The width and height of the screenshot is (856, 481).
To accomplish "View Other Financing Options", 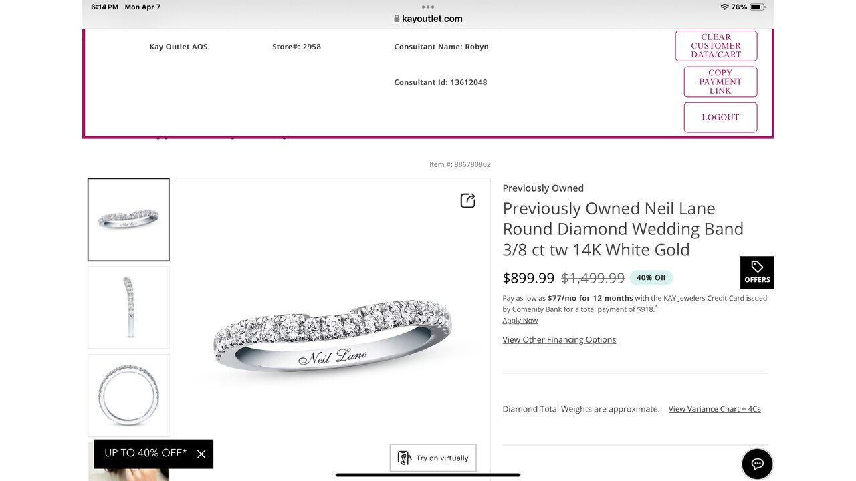I will [x=559, y=339].
